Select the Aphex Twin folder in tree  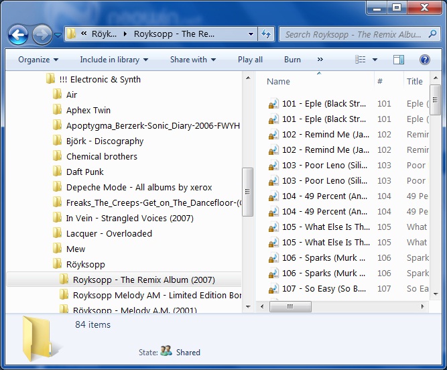[x=88, y=111]
